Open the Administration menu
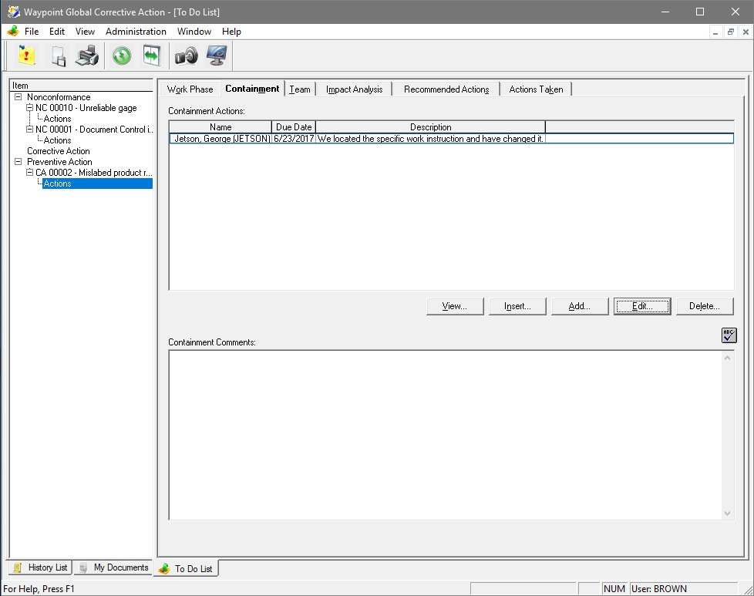Viewport: 754px width, 596px height. pyautogui.click(x=136, y=32)
